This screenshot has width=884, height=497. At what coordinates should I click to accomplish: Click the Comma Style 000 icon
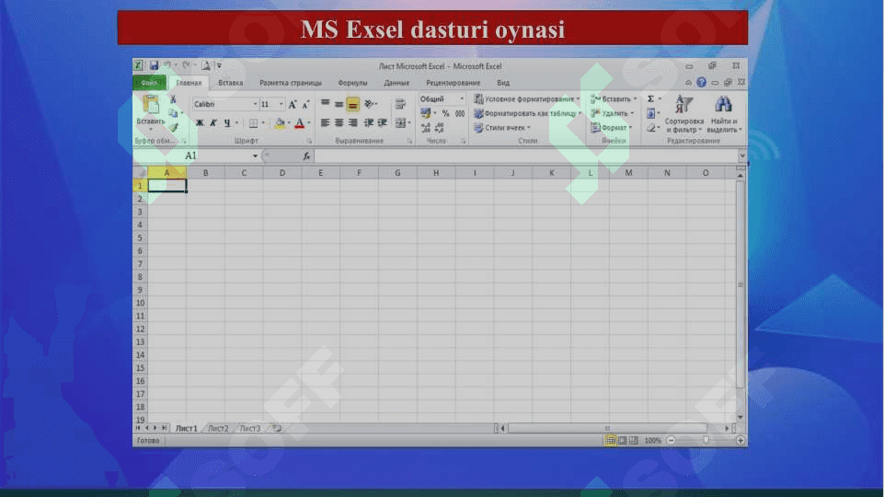(460, 113)
